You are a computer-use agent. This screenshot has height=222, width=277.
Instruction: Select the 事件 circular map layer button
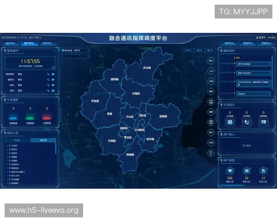click(x=211, y=61)
